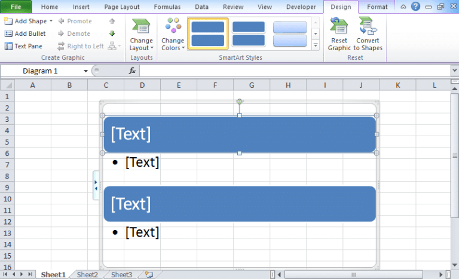Open the Developer tab
The image size is (459, 279).
pyautogui.click(x=301, y=7)
